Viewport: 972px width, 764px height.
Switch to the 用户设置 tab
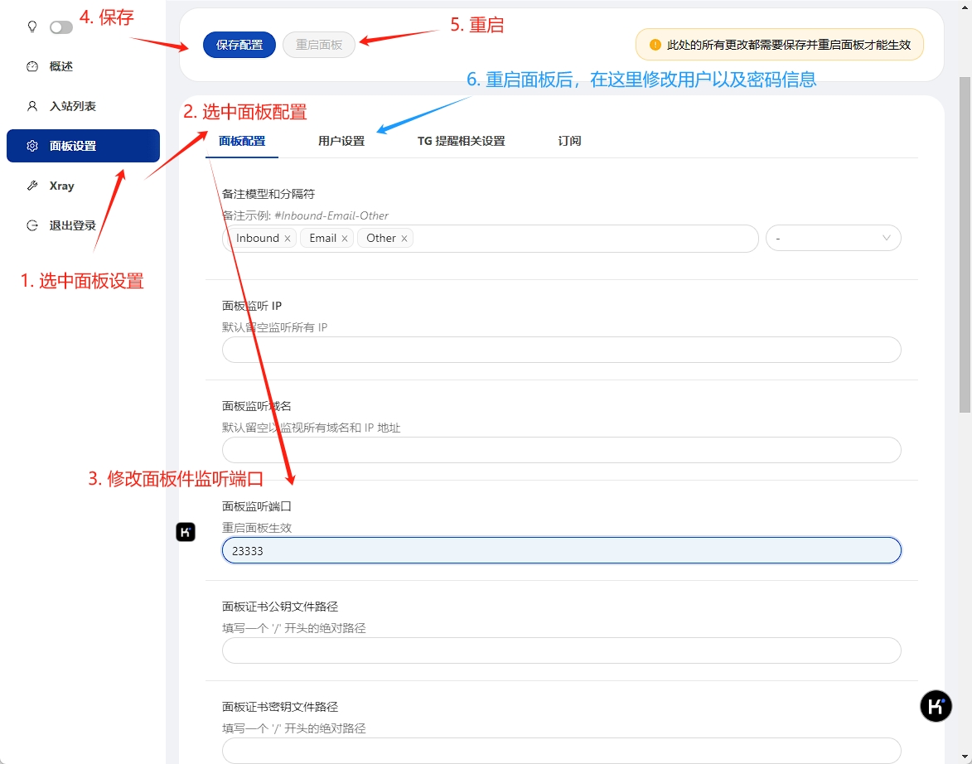point(341,141)
